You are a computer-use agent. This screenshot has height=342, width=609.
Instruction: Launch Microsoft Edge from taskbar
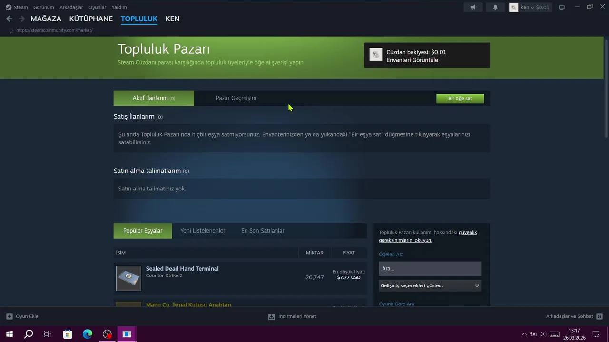[x=88, y=334]
